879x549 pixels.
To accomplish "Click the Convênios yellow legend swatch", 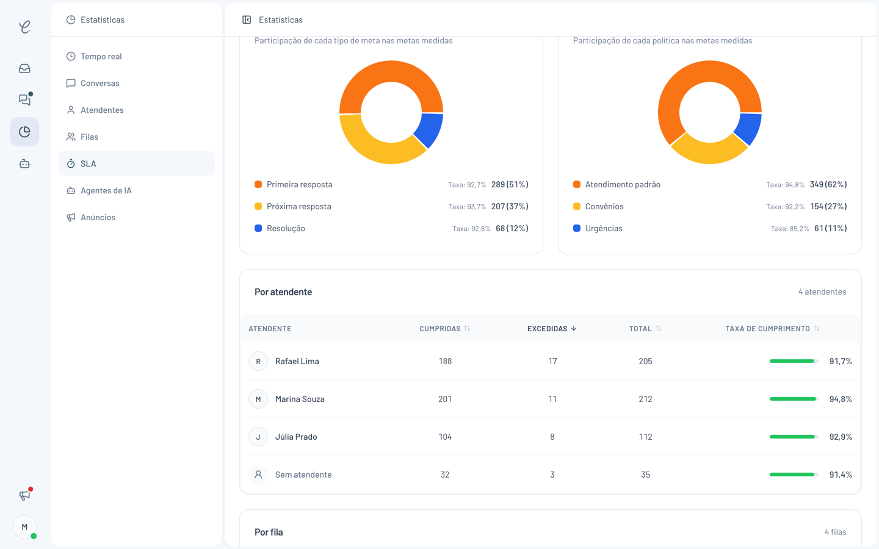I will coord(577,206).
